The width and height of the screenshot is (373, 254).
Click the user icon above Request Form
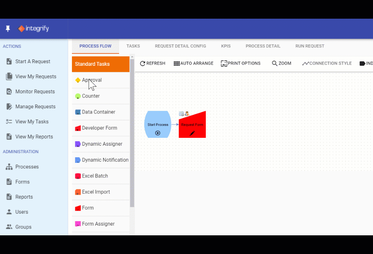(x=187, y=114)
